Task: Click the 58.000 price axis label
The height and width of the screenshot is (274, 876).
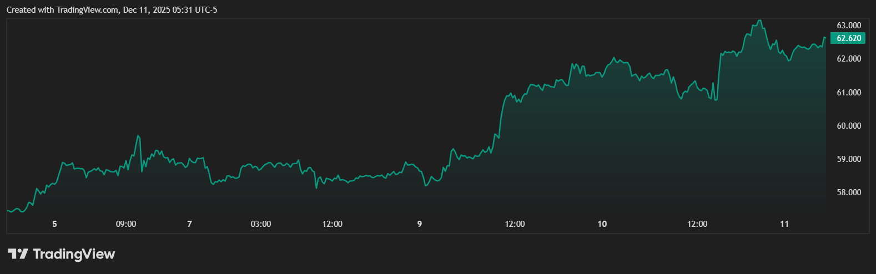Action: pyautogui.click(x=849, y=192)
